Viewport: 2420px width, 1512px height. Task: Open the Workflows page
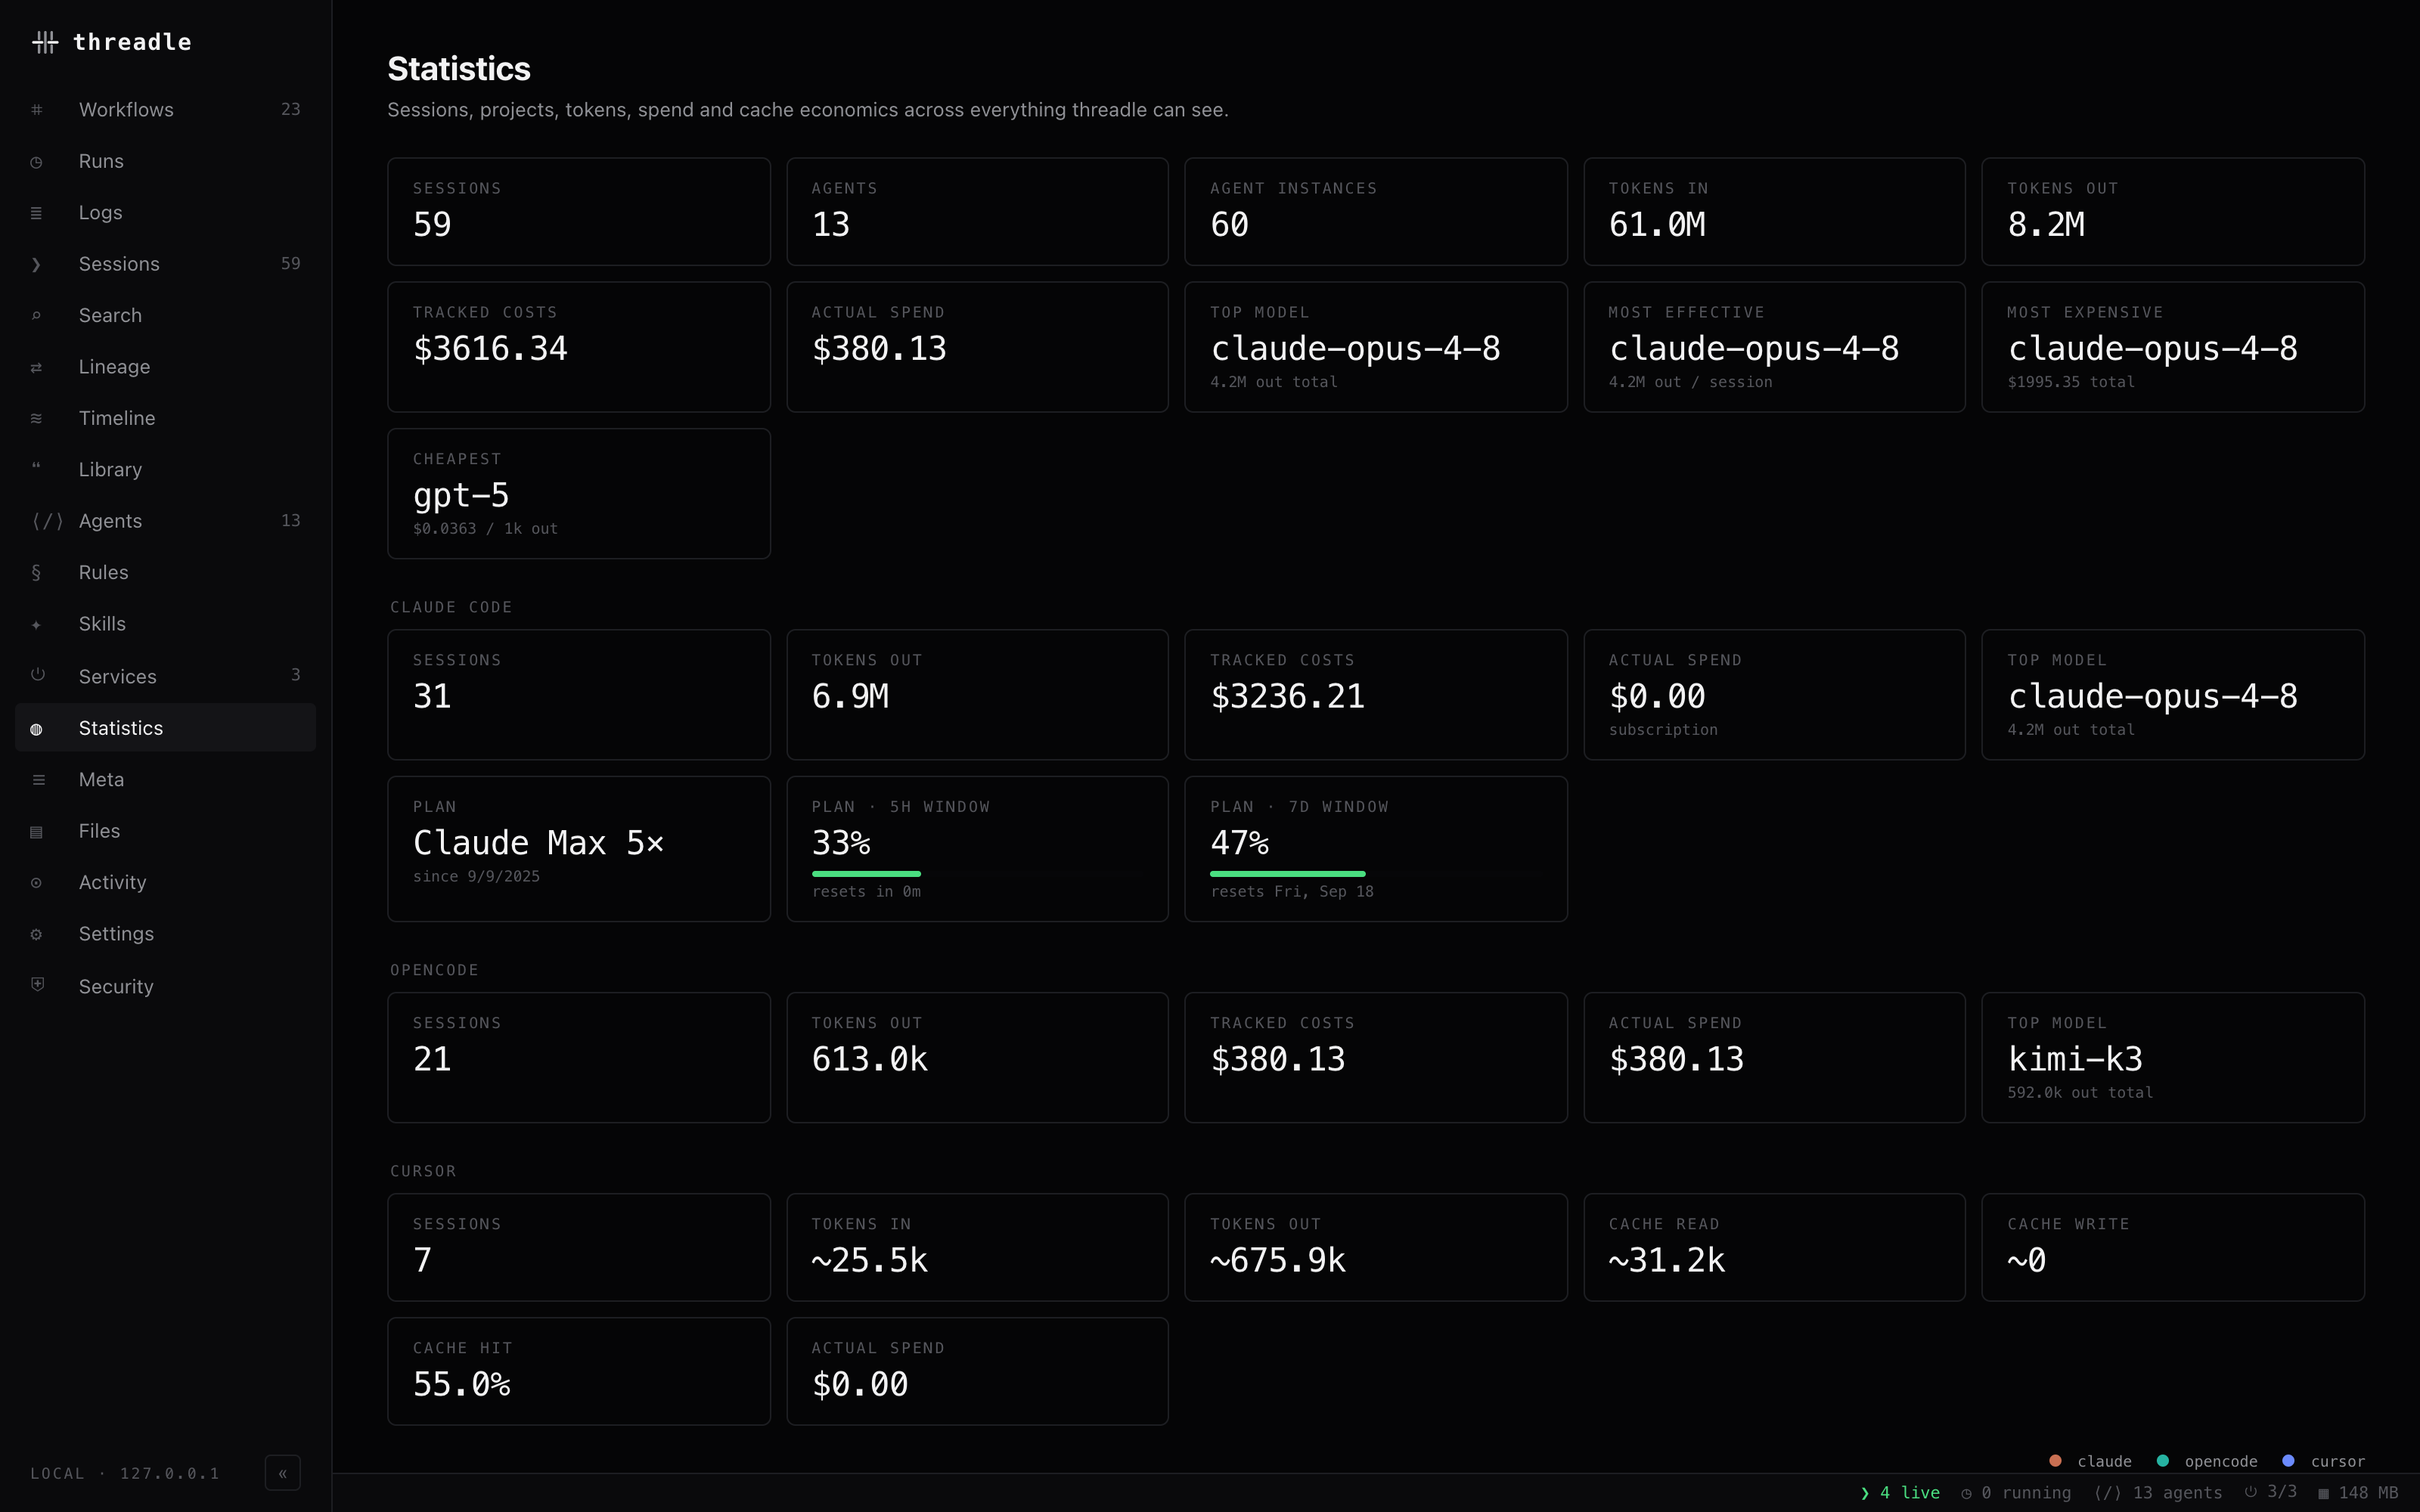166,110
